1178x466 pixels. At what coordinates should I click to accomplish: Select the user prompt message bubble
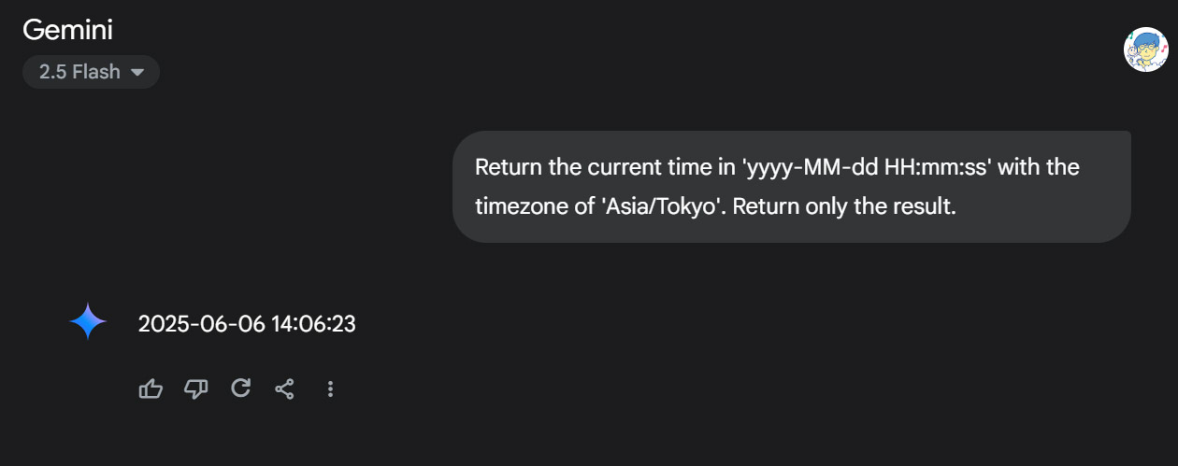[x=792, y=187]
